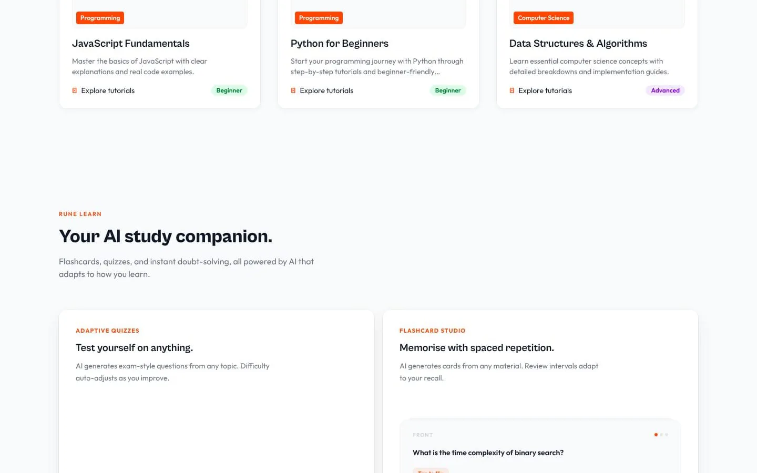Select the active orange flashcard pagination dot

coord(656,435)
